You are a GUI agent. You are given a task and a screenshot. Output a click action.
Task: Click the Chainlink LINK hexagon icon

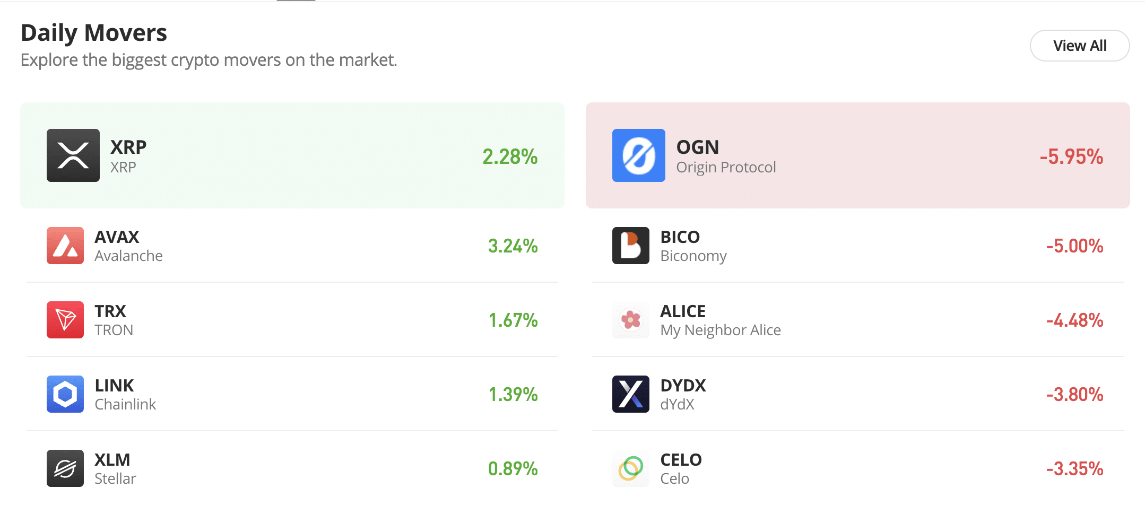pyautogui.click(x=65, y=394)
